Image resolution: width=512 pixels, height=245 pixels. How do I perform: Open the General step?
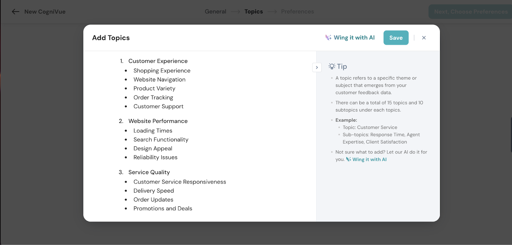(x=215, y=11)
